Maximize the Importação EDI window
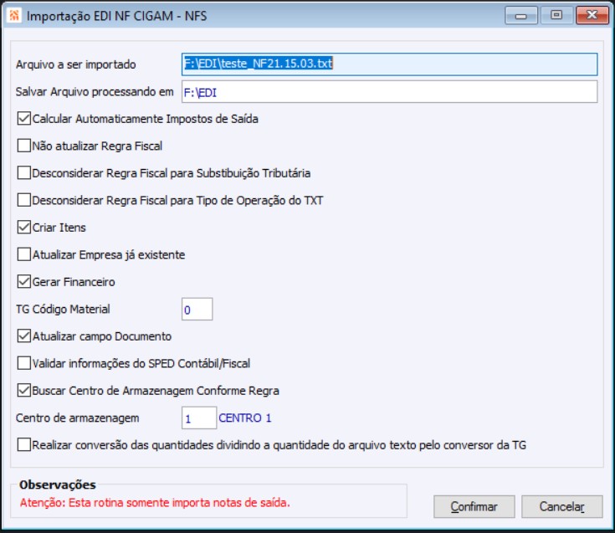This screenshot has width=615, height=533. pos(554,14)
